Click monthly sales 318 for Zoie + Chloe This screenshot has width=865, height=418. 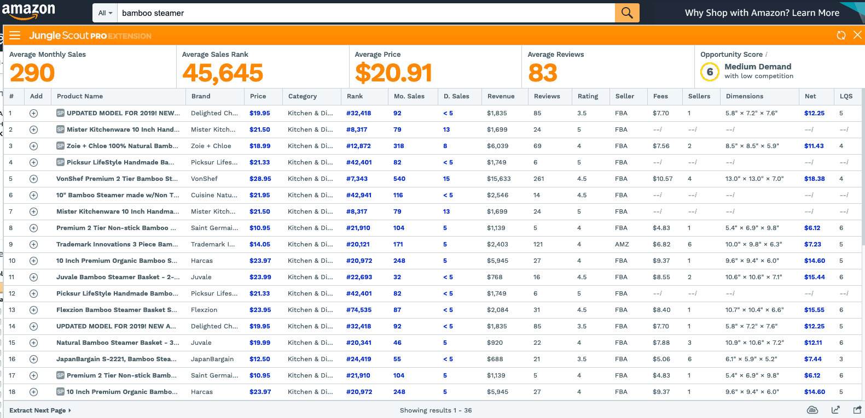[x=399, y=146]
